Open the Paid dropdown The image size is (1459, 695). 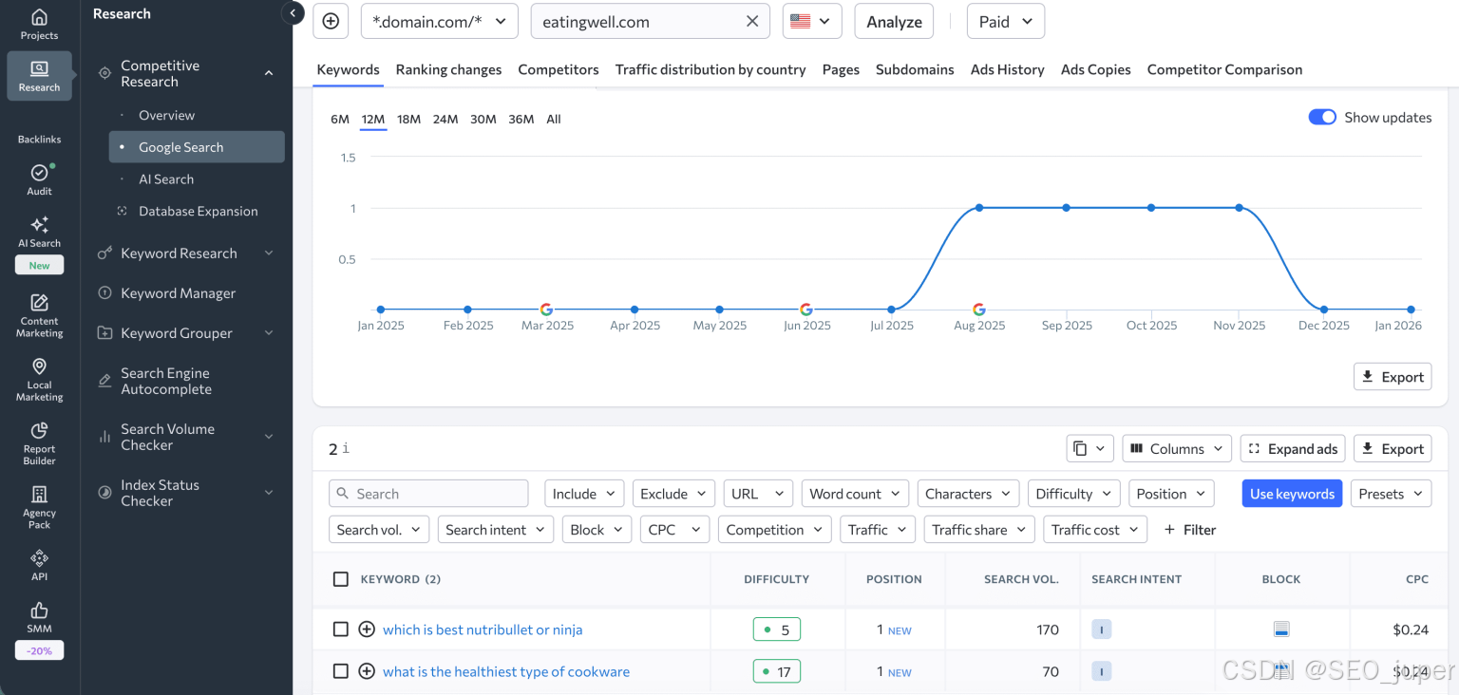(x=1006, y=21)
